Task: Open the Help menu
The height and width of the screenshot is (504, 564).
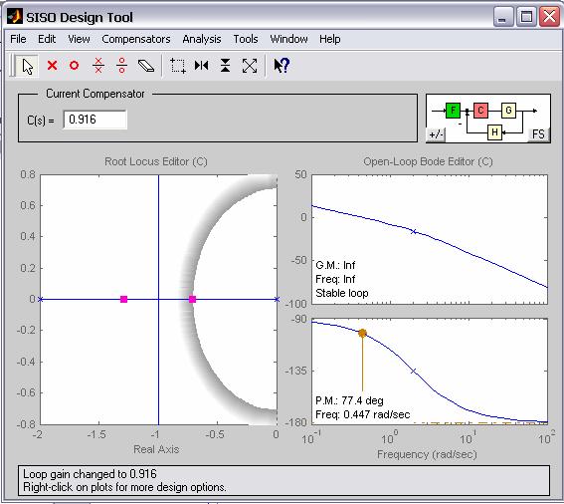Action: click(330, 39)
